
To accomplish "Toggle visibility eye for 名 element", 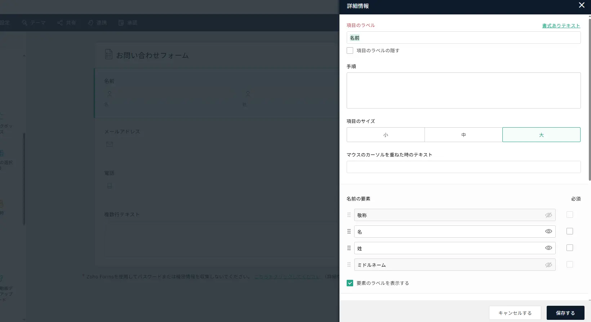I will pyautogui.click(x=548, y=231).
